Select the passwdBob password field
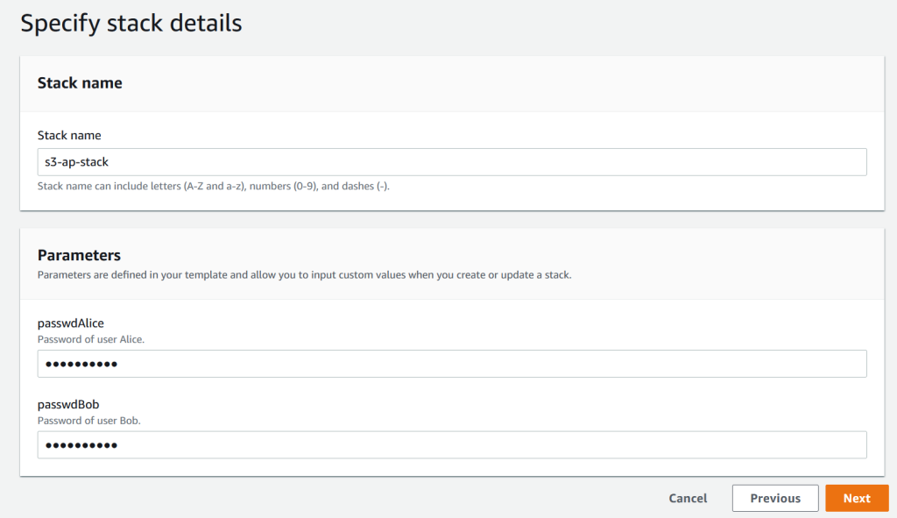 click(451, 444)
